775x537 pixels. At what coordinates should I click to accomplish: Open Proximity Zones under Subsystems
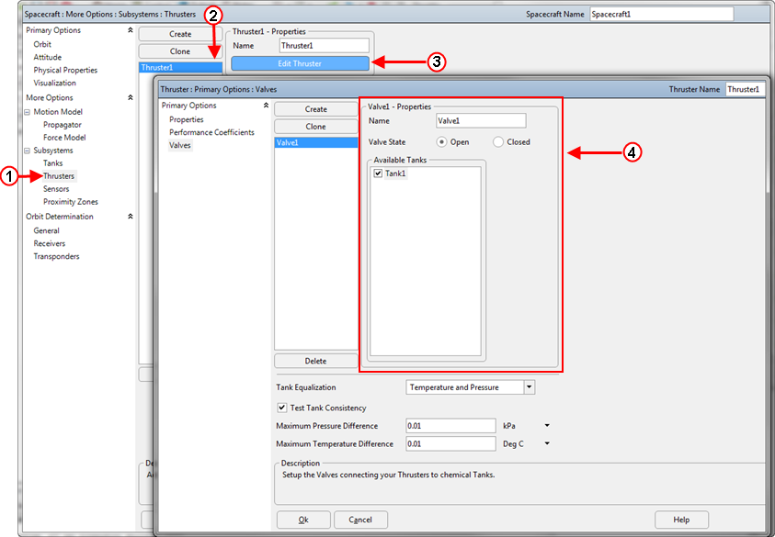tap(70, 202)
